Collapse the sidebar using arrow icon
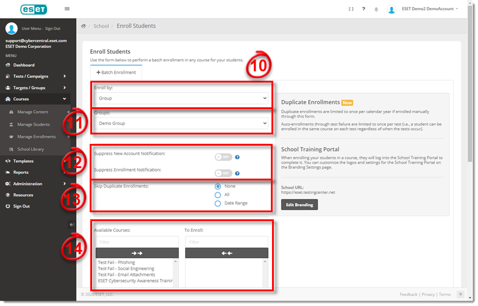The width and height of the screenshot is (478, 306). point(71,225)
